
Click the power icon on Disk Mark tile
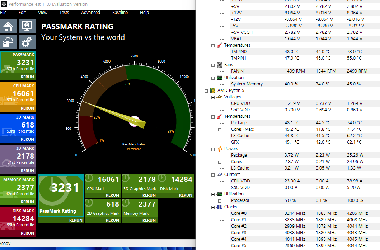coord(162,178)
